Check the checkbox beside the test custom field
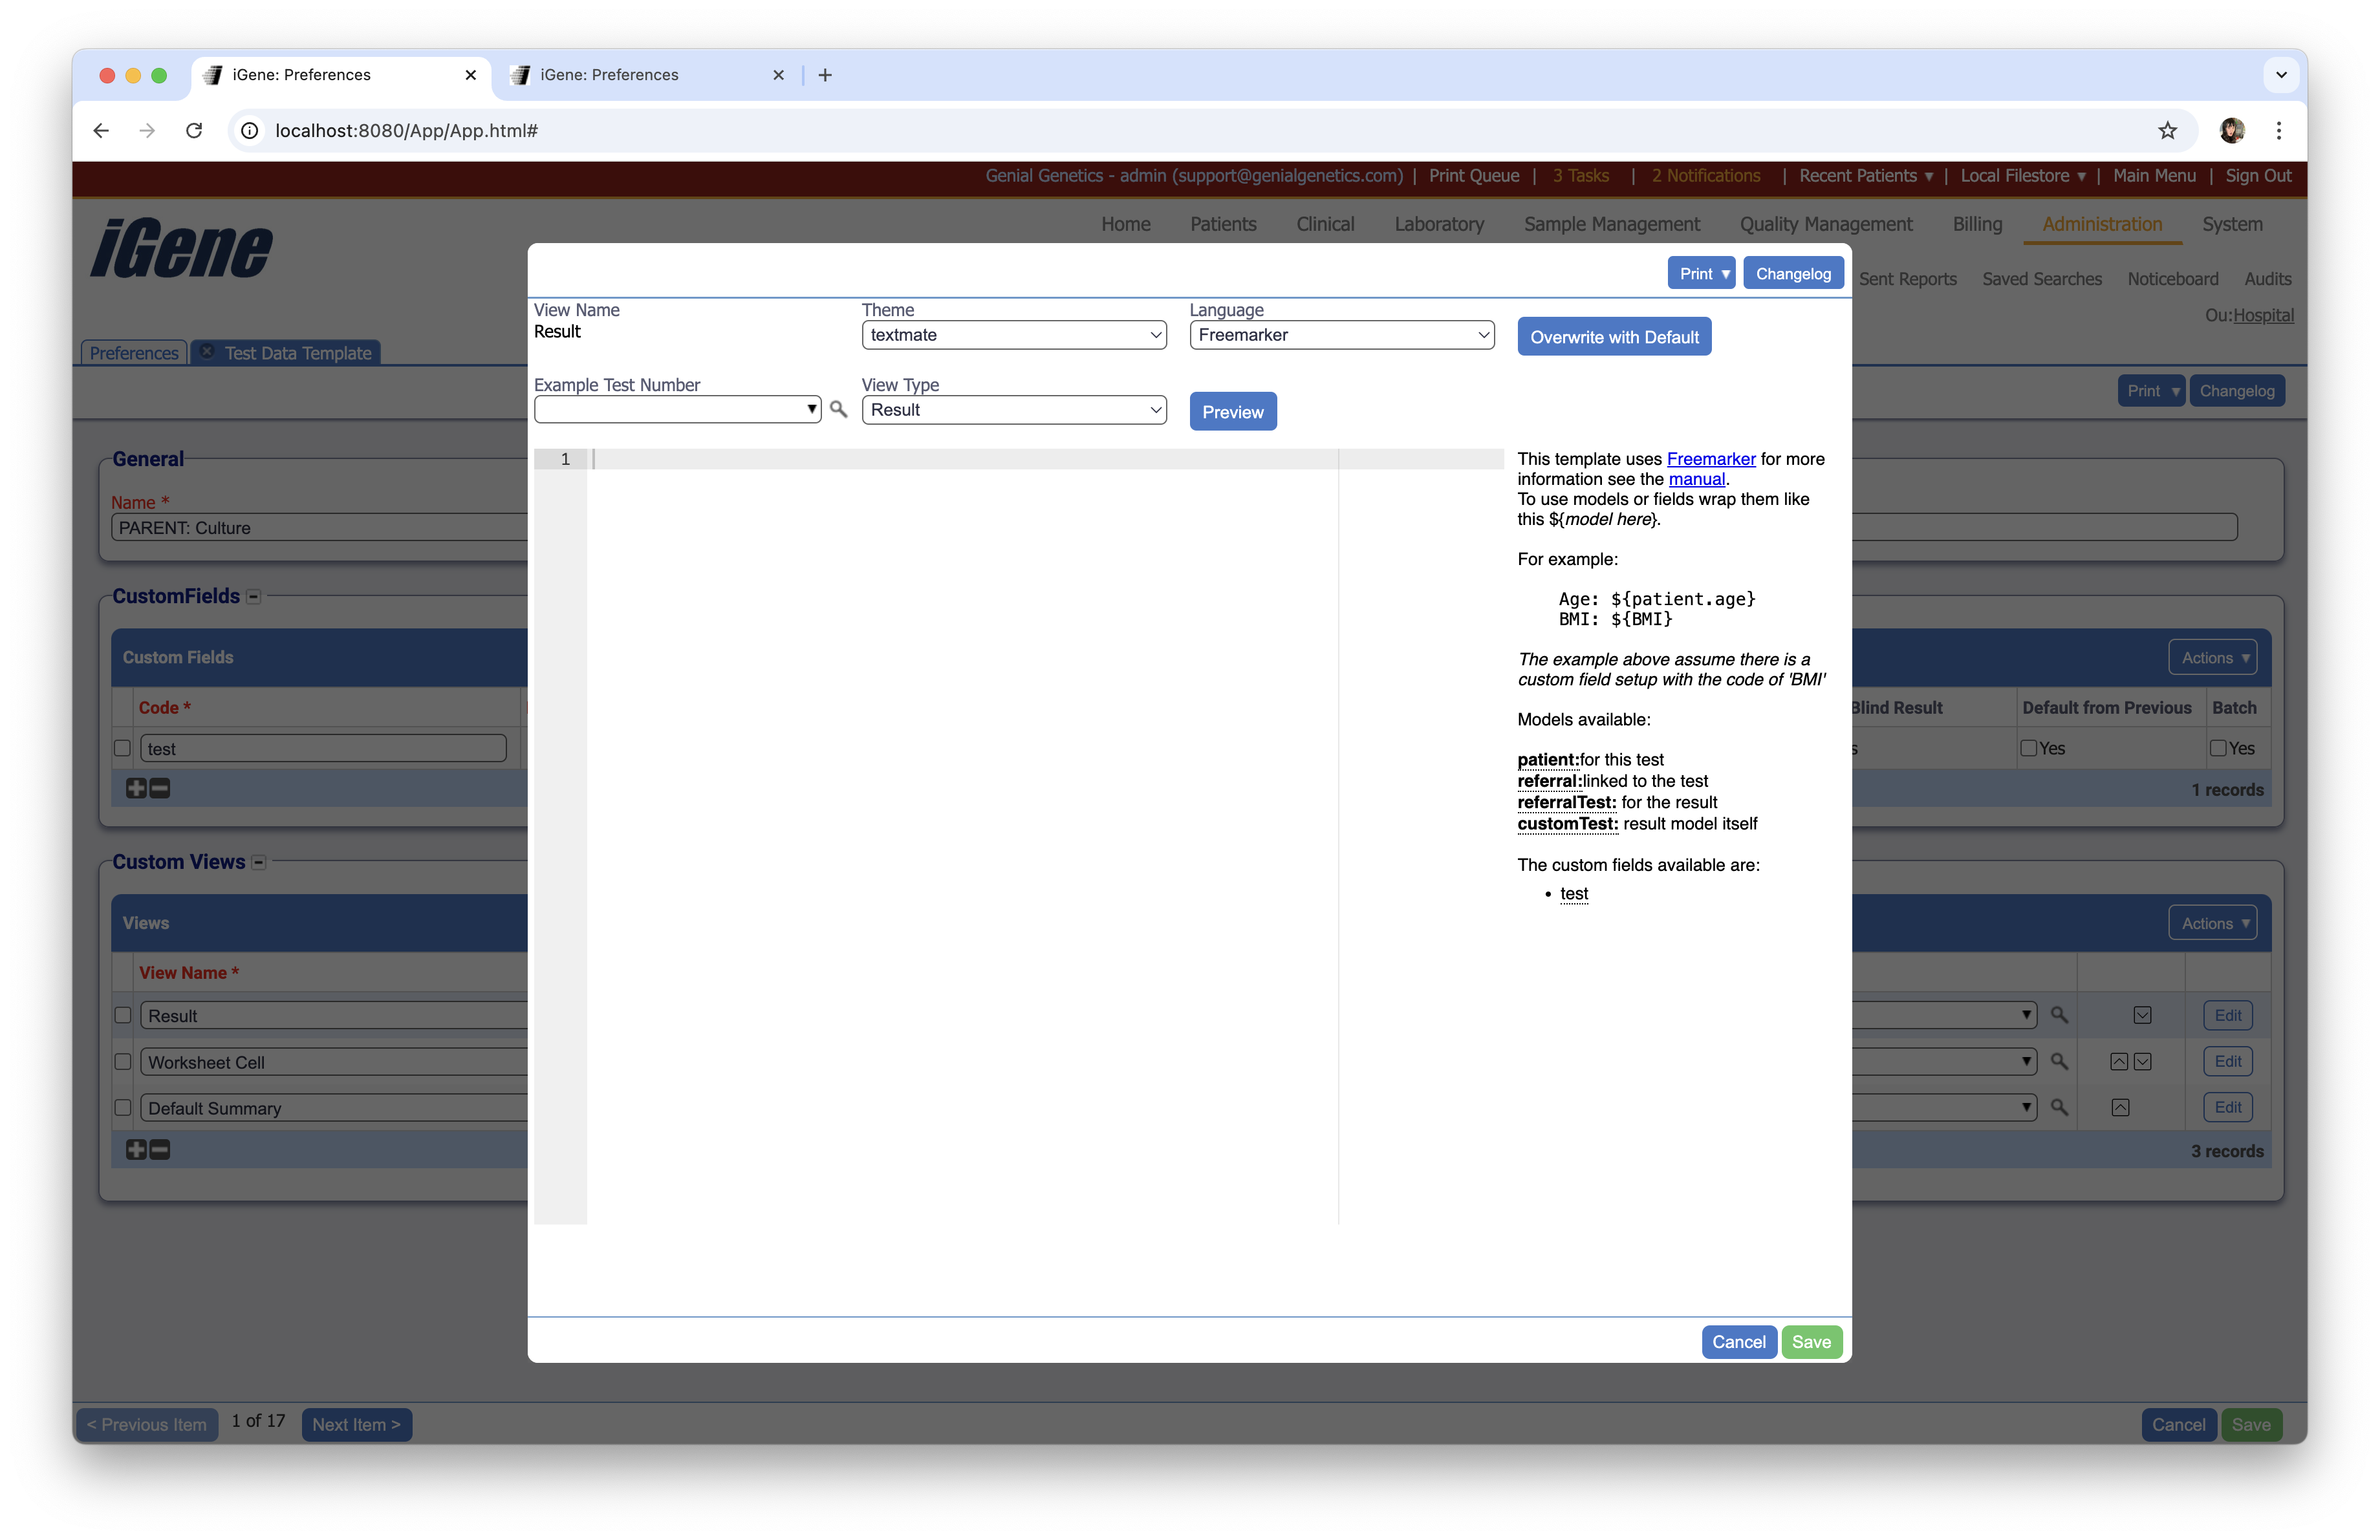The height and width of the screenshot is (1540, 2380). click(x=122, y=747)
